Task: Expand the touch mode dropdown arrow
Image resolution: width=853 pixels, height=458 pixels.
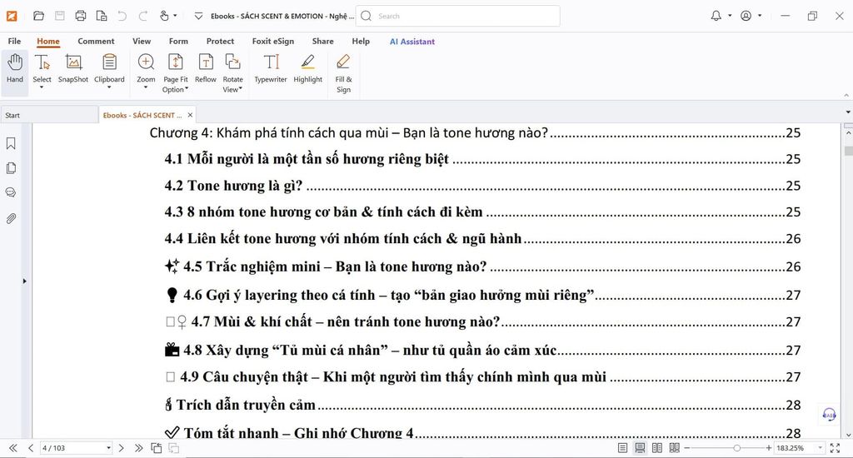Action: click(175, 16)
